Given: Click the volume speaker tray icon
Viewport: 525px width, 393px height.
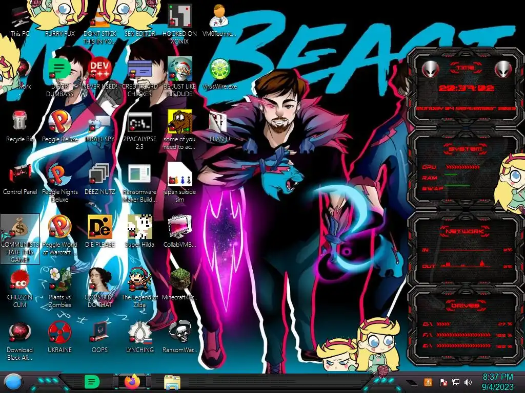Looking at the screenshot, I should pyautogui.click(x=468, y=382).
